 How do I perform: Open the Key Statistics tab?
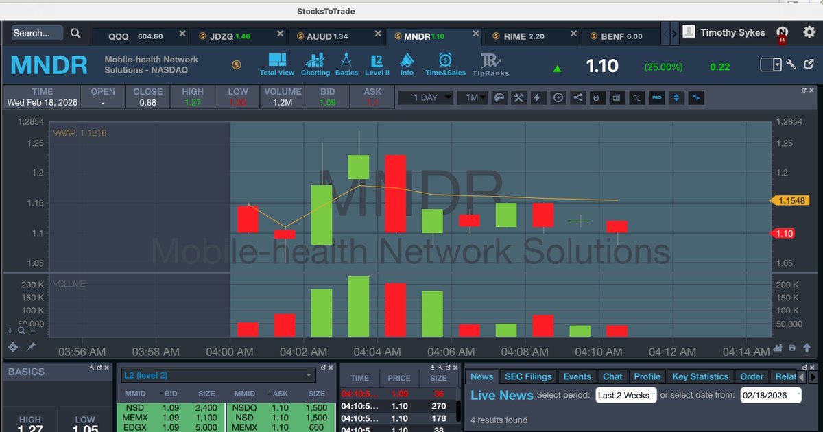click(x=700, y=376)
